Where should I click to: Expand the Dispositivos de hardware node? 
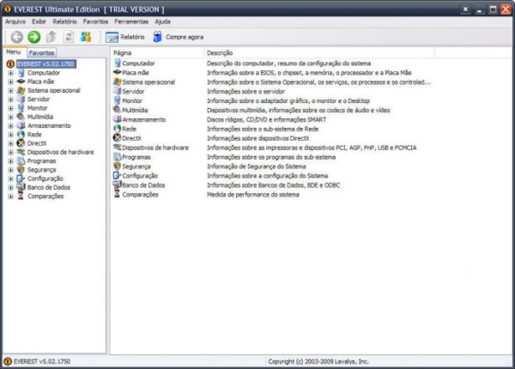tap(10, 152)
